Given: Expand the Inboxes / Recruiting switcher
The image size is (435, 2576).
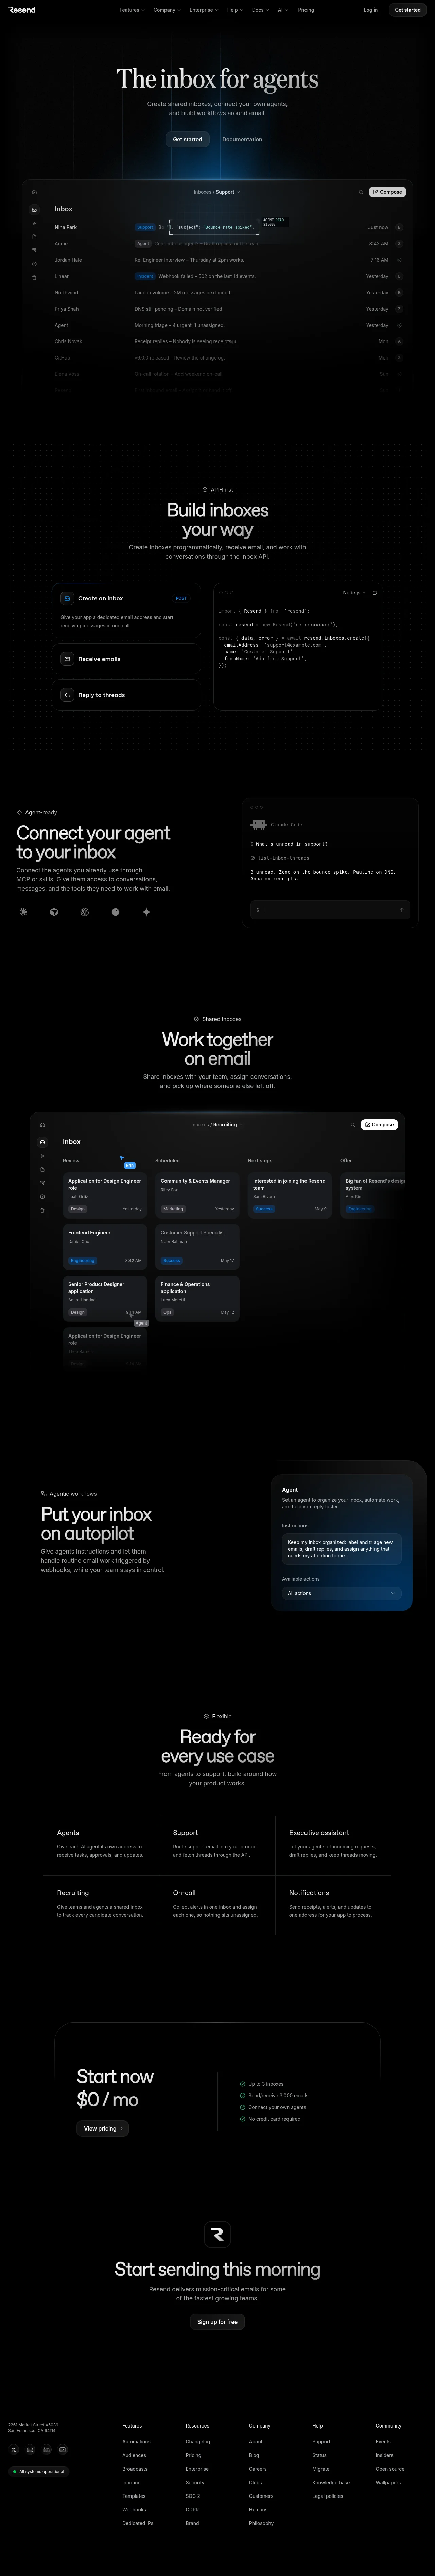Looking at the screenshot, I should [x=217, y=1125].
